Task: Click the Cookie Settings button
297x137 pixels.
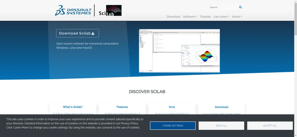Action: [173, 126]
